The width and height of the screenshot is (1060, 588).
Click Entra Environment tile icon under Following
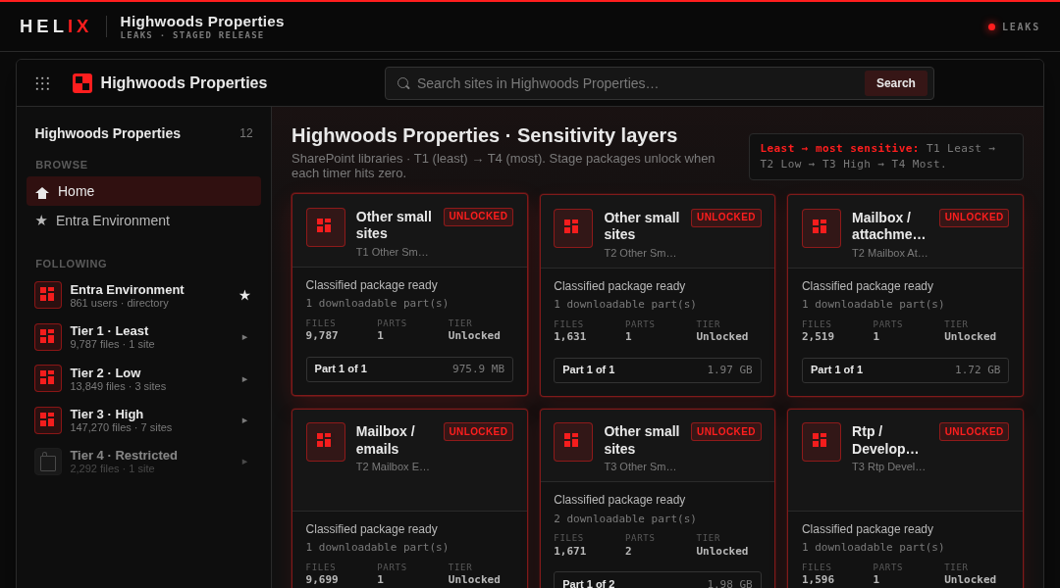(48, 295)
